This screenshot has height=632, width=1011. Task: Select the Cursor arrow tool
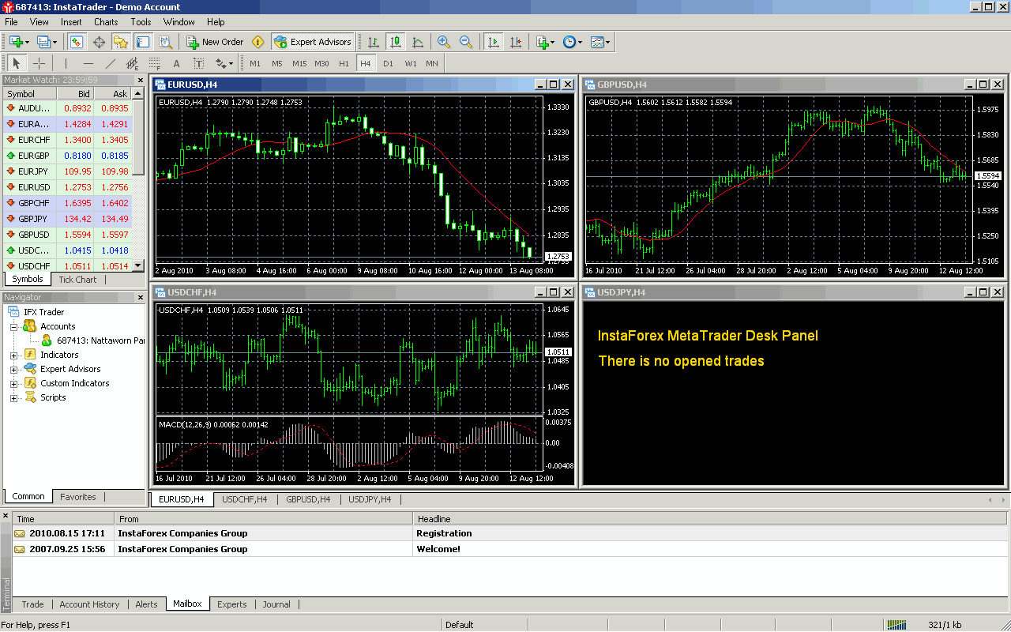pyautogui.click(x=17, y=63)
